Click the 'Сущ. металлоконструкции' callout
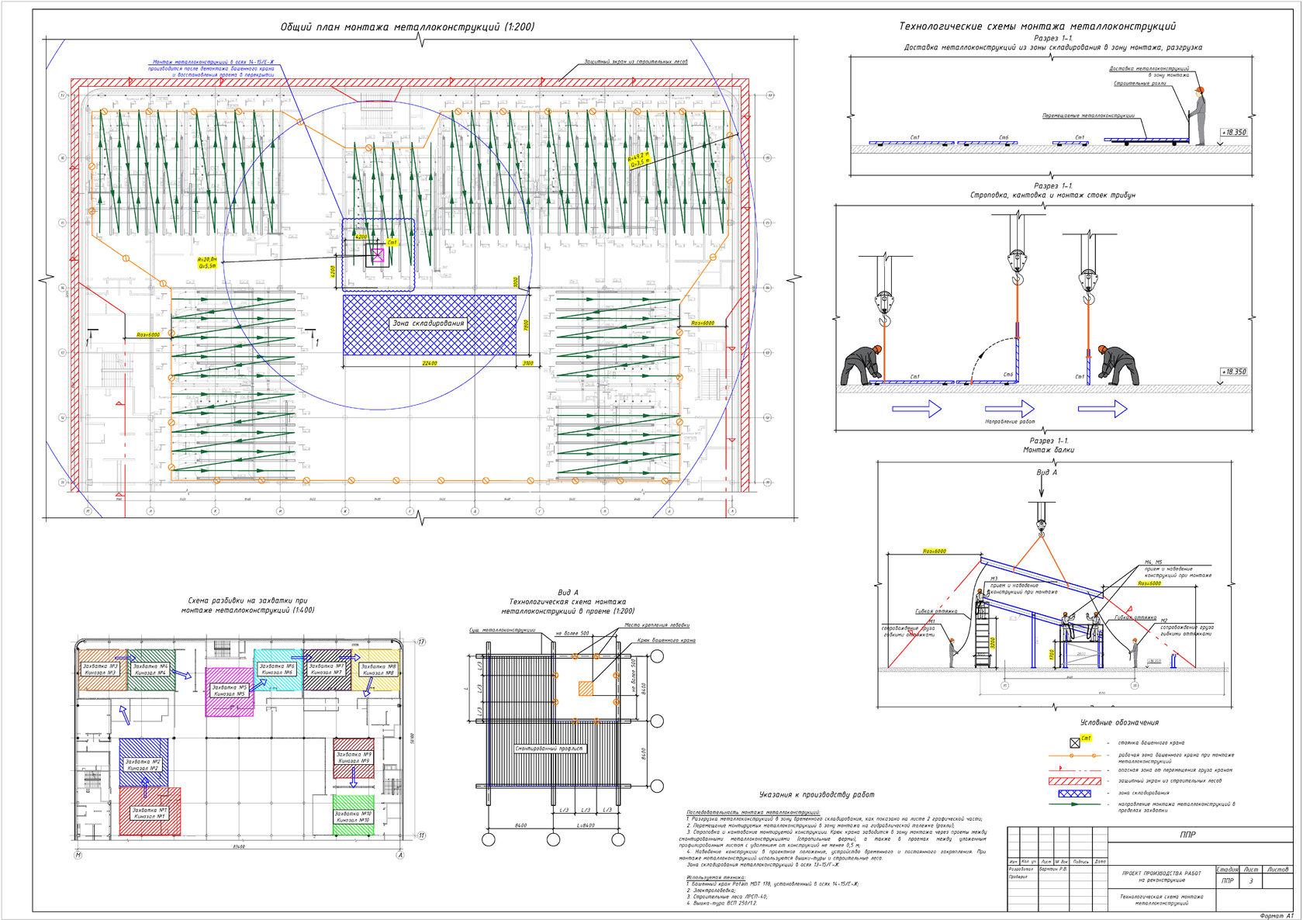This screenshot has width=1303, height=920. 502,631
